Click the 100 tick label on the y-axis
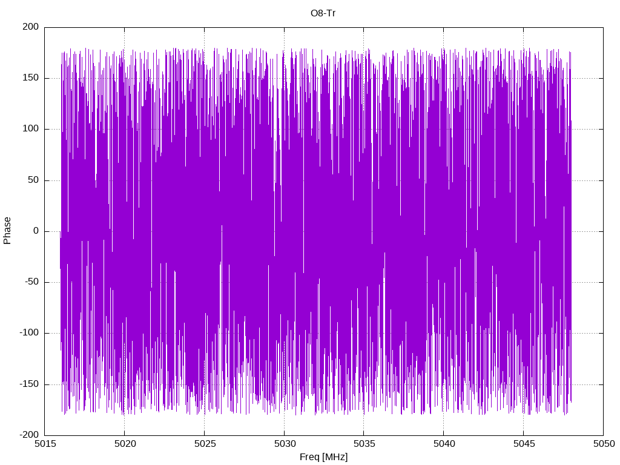Screen dimensions: 620x465 tap(31, 129)
